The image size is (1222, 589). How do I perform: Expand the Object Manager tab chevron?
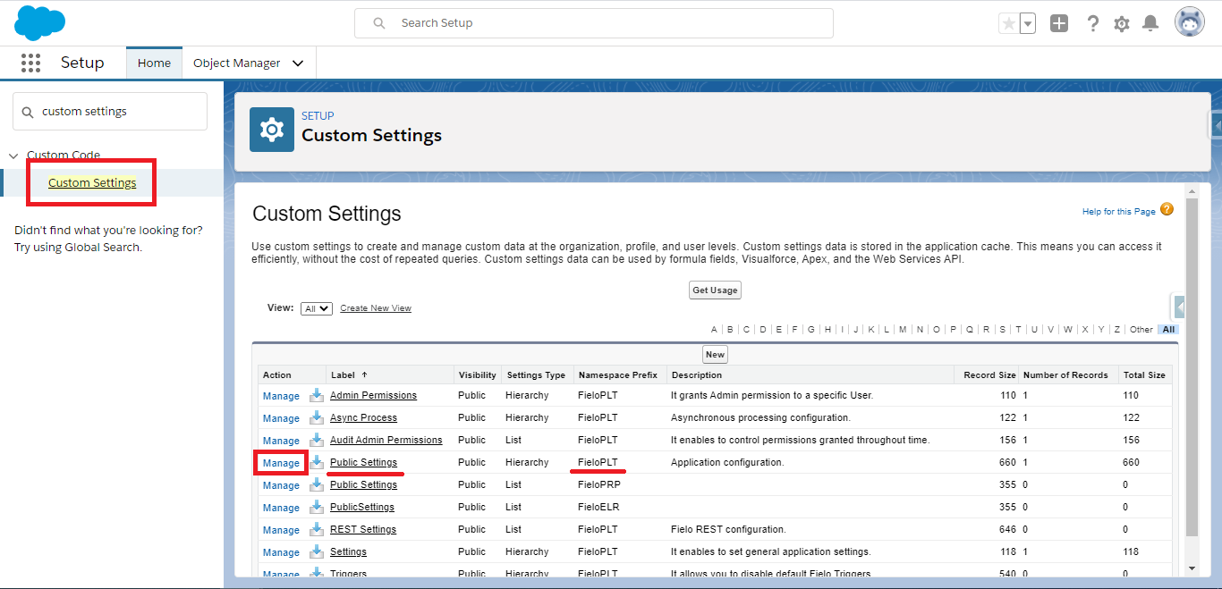click(298, 63)
